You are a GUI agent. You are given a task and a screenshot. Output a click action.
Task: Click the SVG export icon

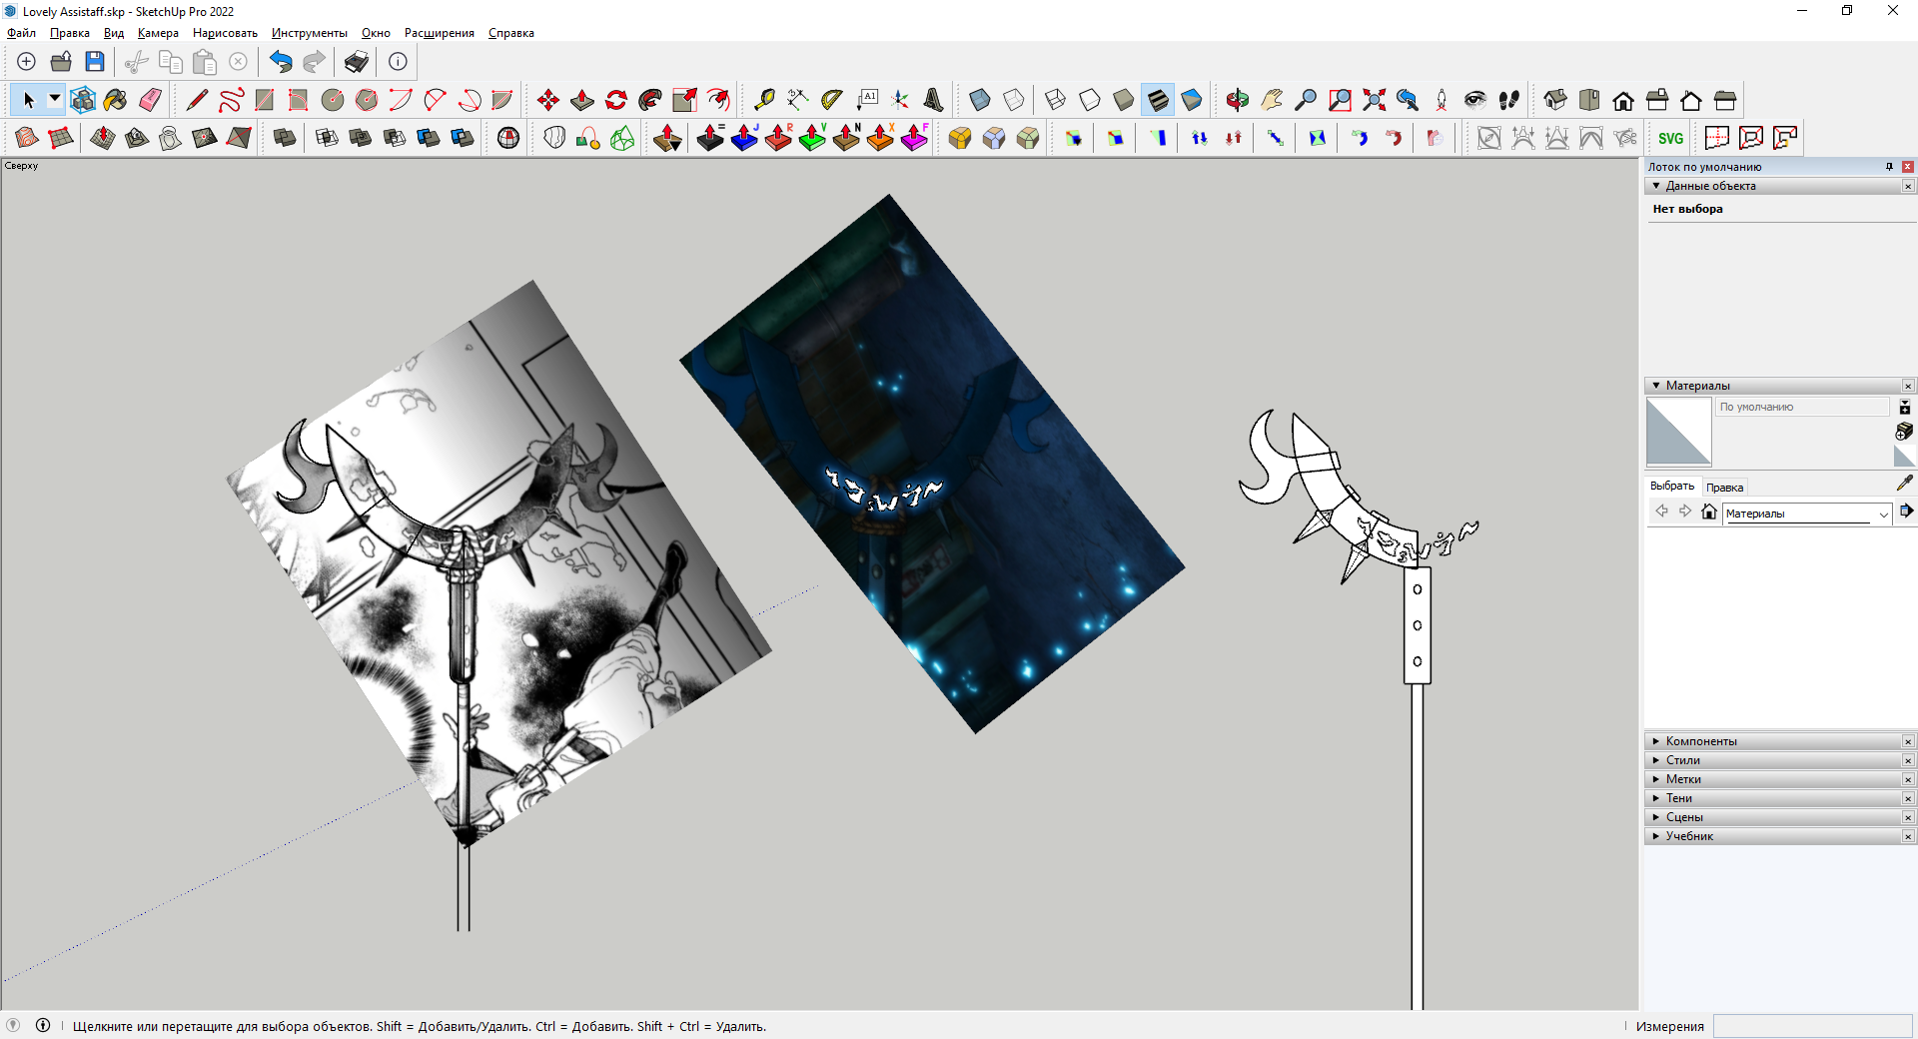point(1670,138)
